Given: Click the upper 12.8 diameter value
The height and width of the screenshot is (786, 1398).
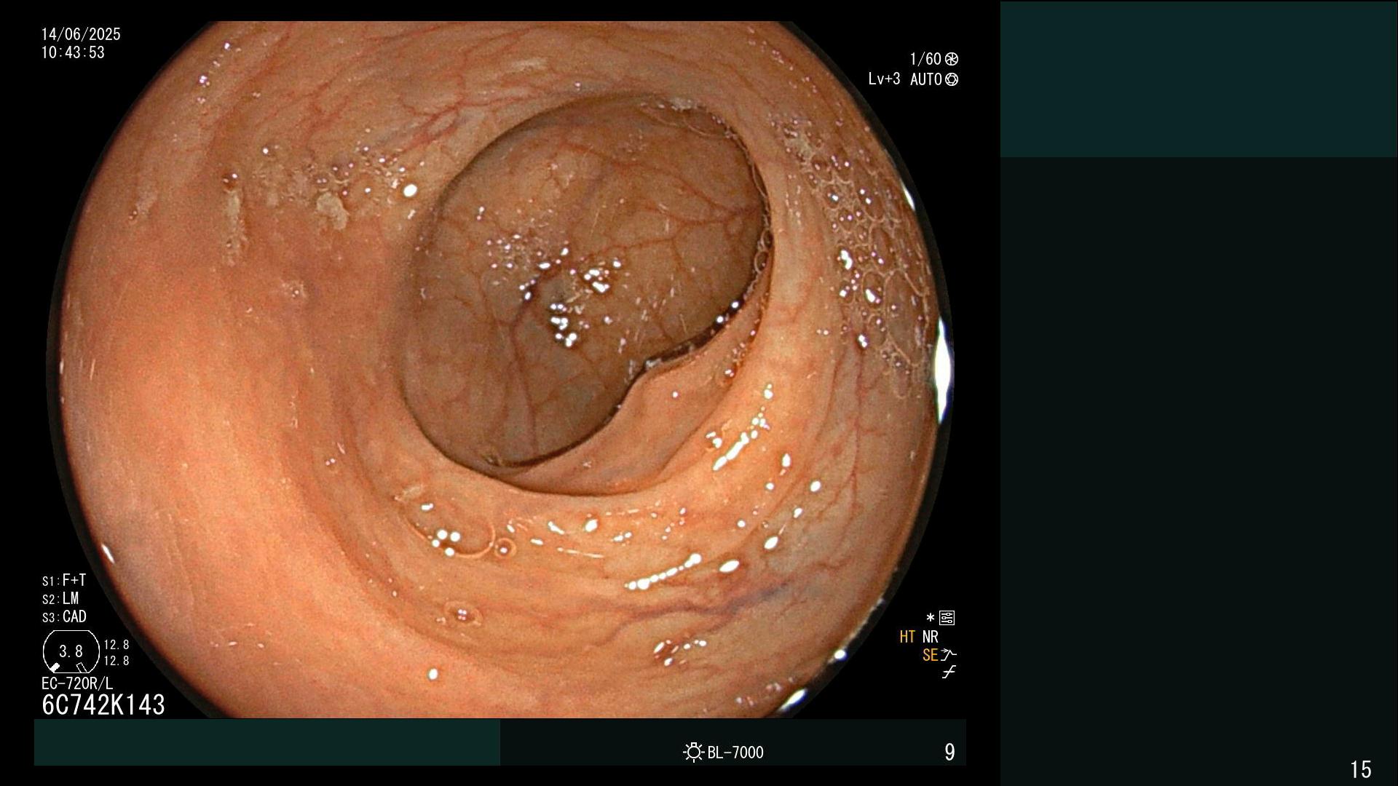Looking at the screenshot, I should point(116,645).
